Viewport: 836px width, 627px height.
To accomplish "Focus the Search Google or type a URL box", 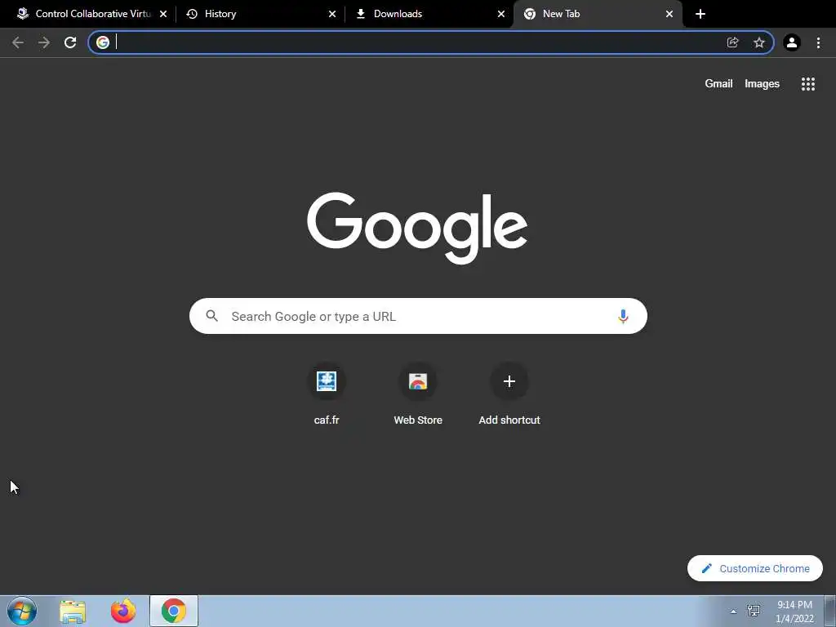I will 418,316.
